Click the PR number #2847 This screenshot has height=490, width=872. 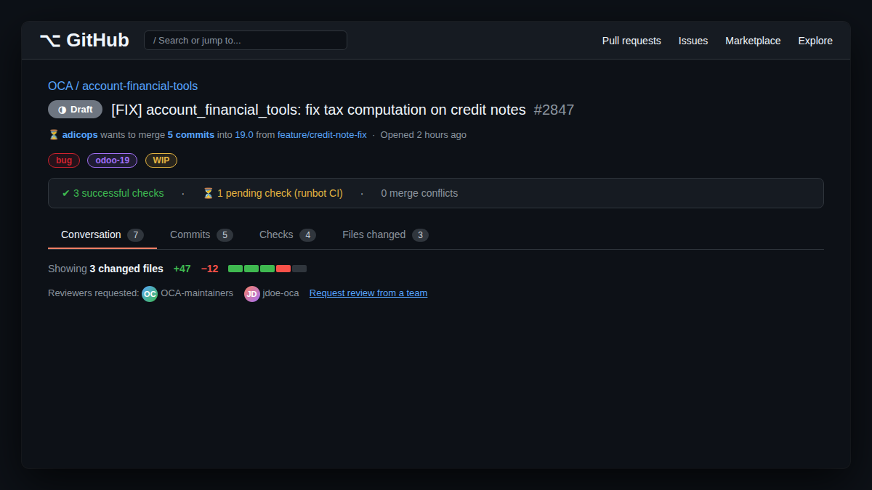point(554,110)
